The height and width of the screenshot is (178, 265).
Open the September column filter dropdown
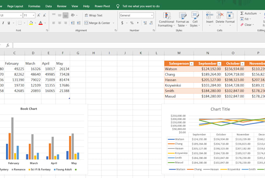click(x=219, y=64)
